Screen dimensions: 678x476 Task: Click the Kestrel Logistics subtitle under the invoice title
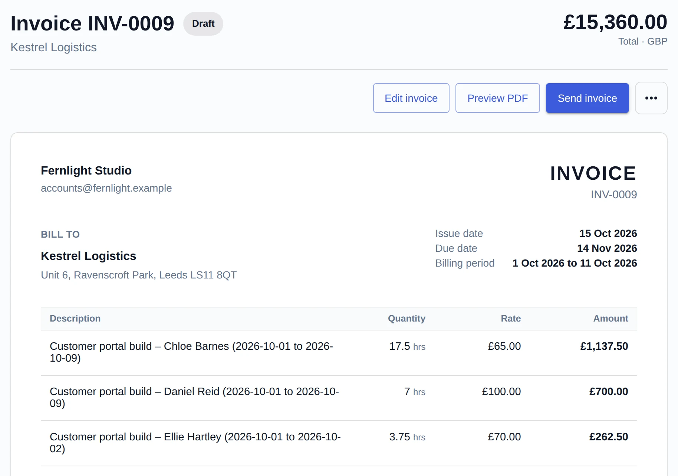tap(53, 47)
